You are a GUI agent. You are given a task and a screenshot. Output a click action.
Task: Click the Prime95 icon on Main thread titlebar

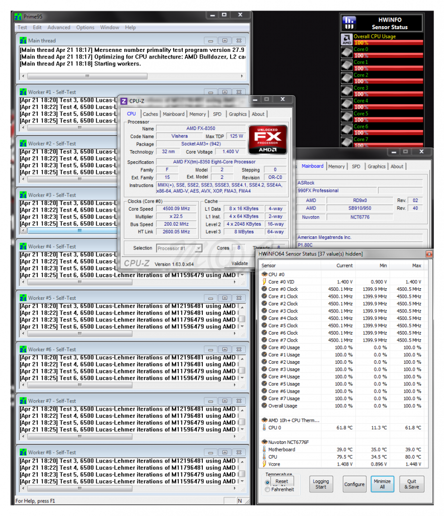point(23,40)
